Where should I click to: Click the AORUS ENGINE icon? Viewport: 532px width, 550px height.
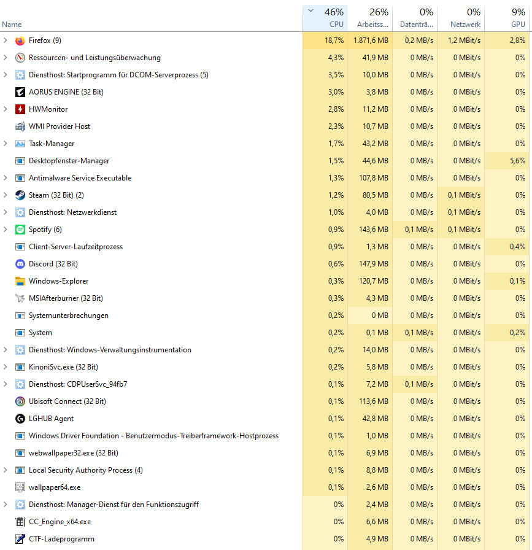(20, 92)
